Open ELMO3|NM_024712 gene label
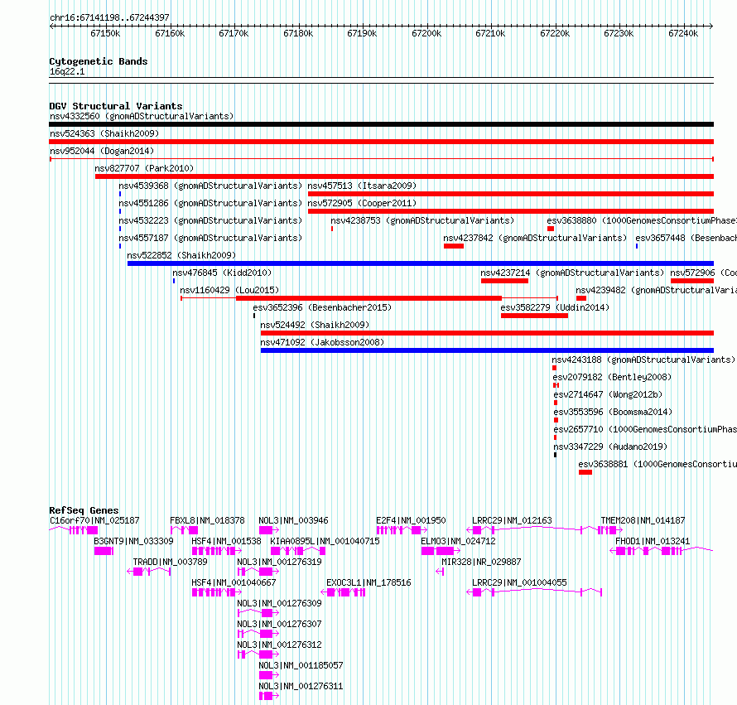This screenshot has height=705, width=737. tap(458, 541)
